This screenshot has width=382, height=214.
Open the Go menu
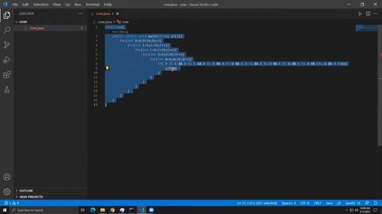(x=67, y=4)
